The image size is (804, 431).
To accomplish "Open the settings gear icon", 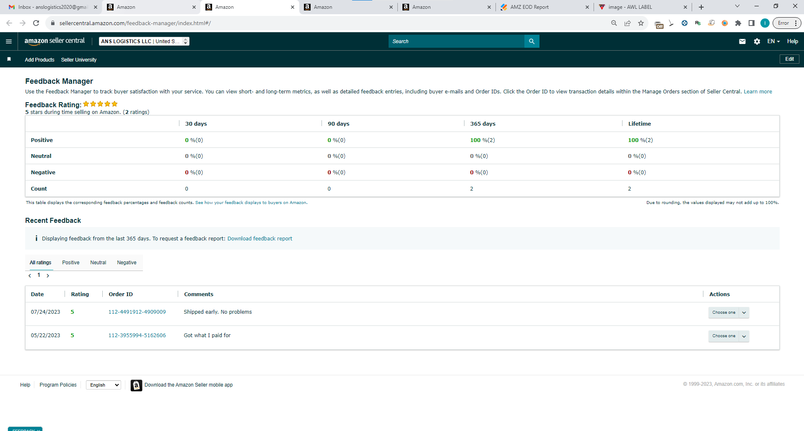I will click(x=757, y=41).
